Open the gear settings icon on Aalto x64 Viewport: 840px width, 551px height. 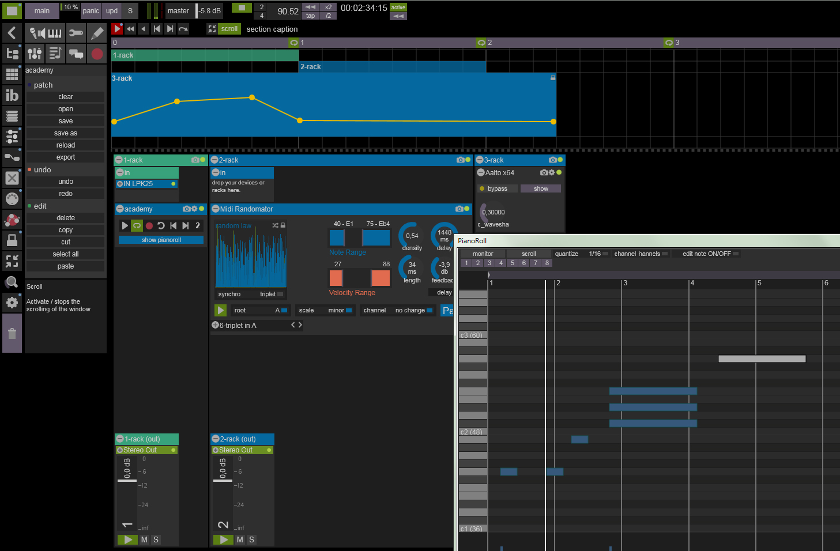(551, 172)
